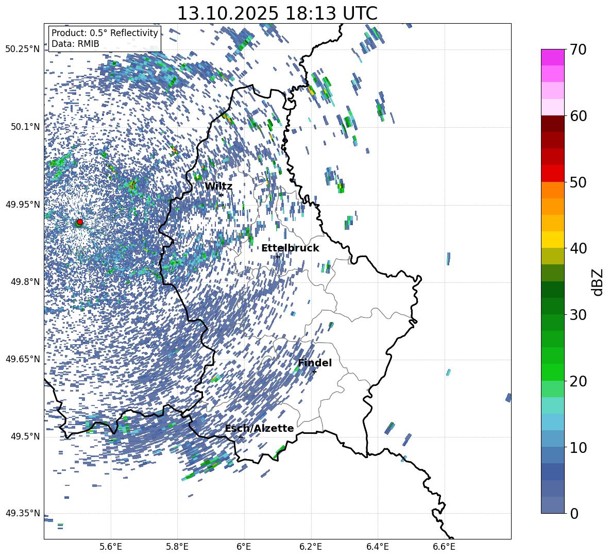Select the Wiltz city label
The width and height of the screenshot is (610, 557).
[x=218, y=186]
